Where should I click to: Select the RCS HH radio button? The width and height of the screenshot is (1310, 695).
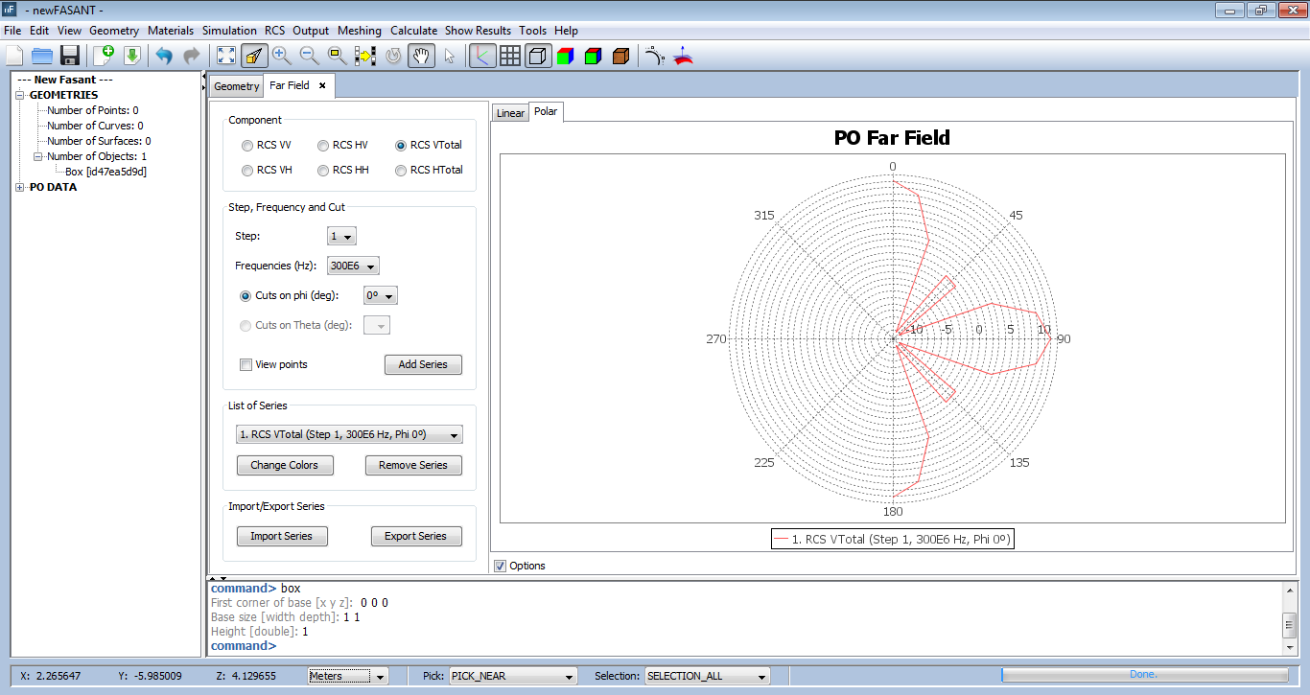(x=323, y=170)
